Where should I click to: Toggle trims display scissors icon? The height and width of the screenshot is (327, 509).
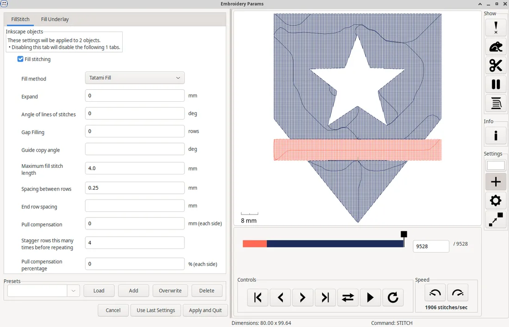pos(496,66)
